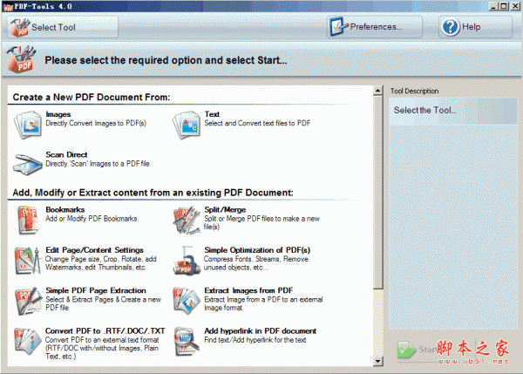Viewport: 523px width, 374px height.
Task: Click the Images to PDF tool icon
Action: coord(28,125)
